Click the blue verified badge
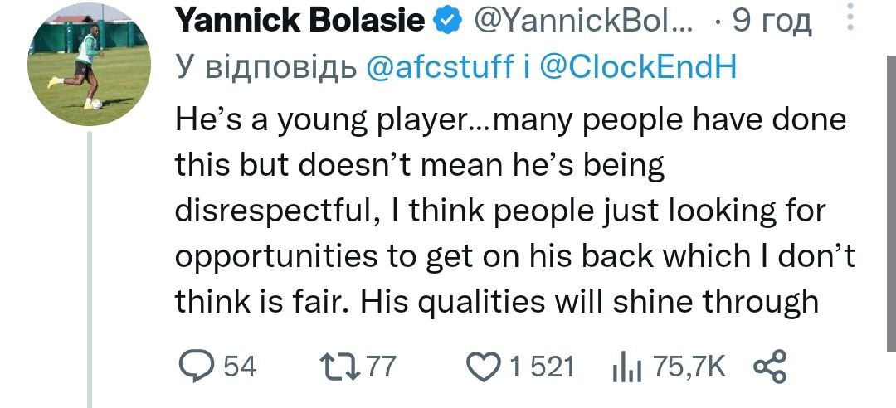 coord(449,24)
